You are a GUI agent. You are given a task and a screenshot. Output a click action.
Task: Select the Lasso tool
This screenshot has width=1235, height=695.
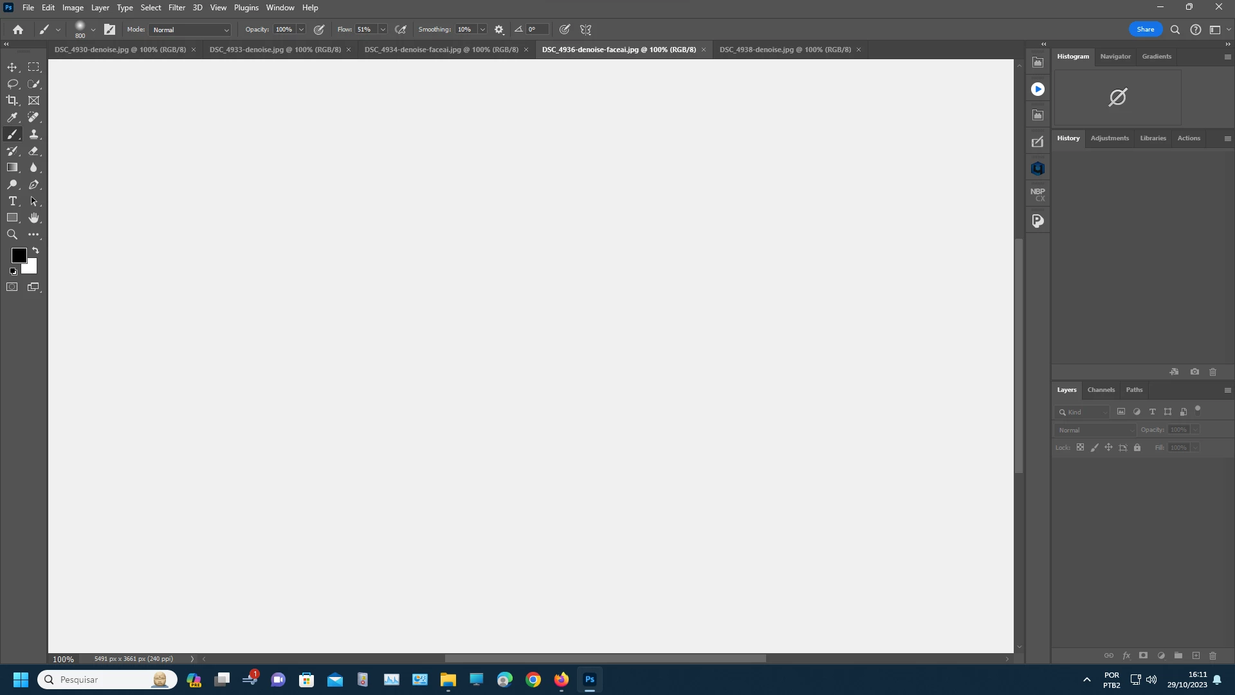(x=12, y=84)
